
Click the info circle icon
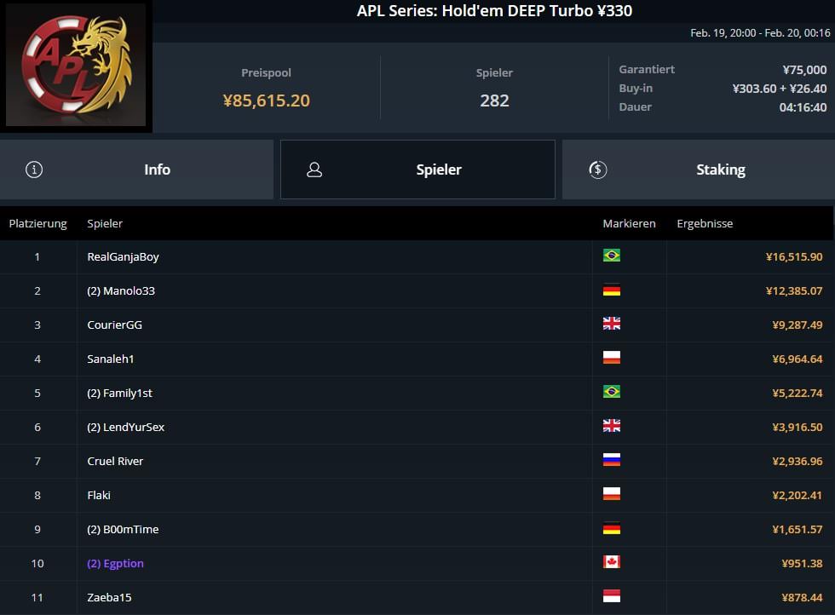pyautogui.click(x=34, y=170)
